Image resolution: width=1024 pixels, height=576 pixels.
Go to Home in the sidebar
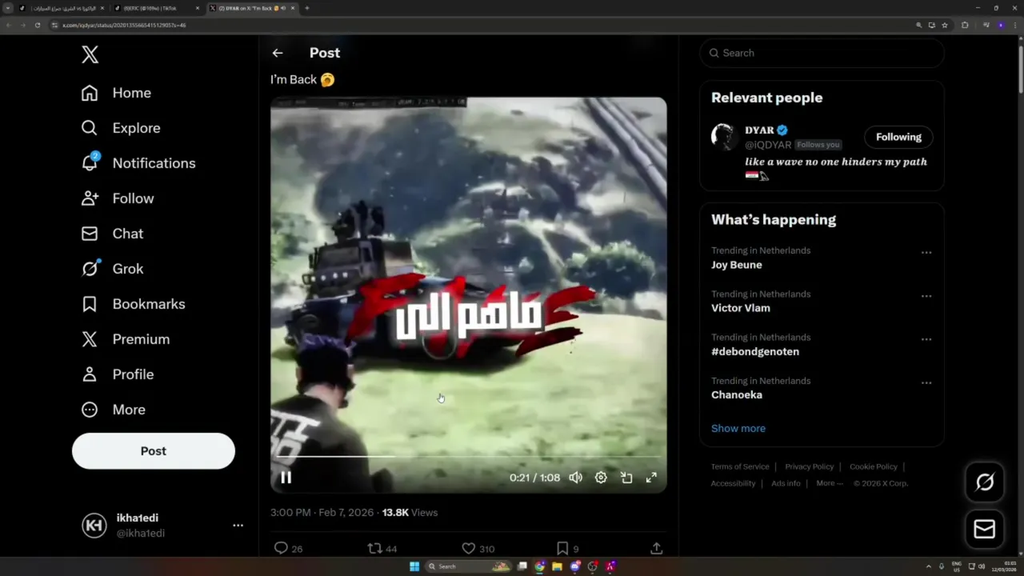116,93
